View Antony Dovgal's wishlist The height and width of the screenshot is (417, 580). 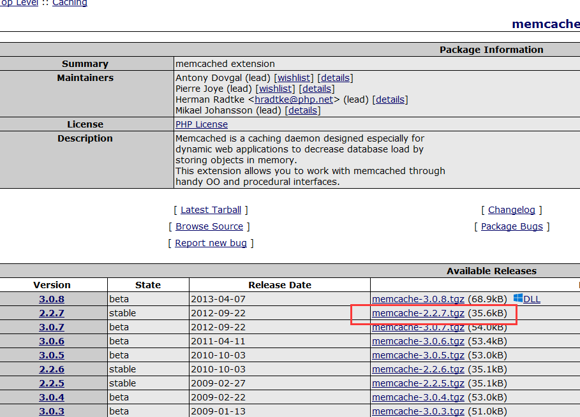tap(294, 78)
